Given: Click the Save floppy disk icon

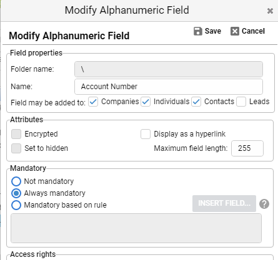Looking at the screenshot, I should click(x=198, y=31).
